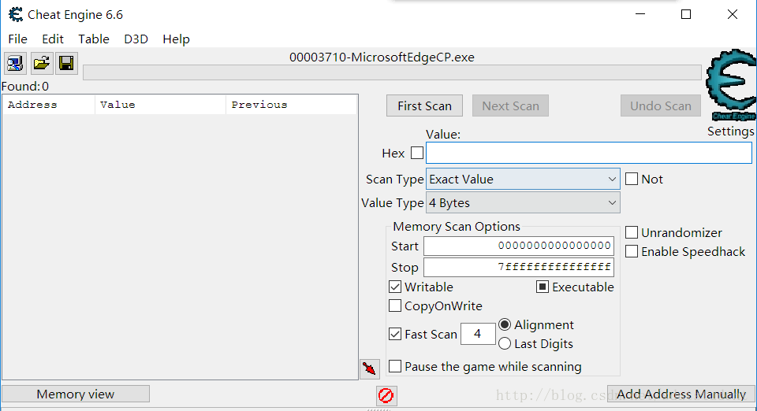Open the File menu
Screen dimensions: 757x411
click(18, 39)
